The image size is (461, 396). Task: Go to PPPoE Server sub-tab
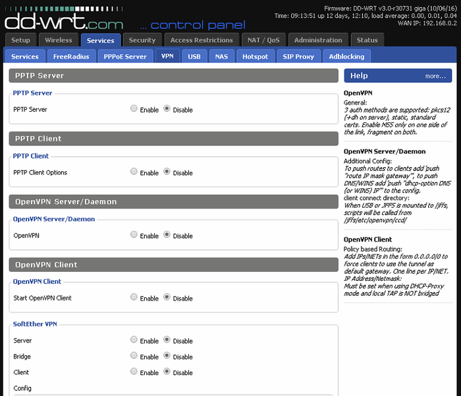pos(125,57)
